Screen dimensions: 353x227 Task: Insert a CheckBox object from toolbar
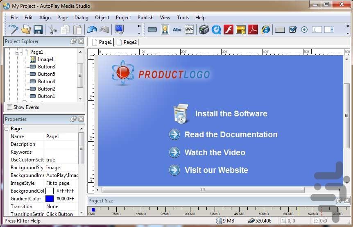(292, 30)
